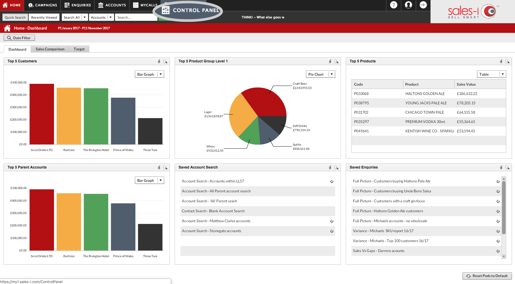Screen dimensions: 515x284
Task: Pin the Top 5 Customers pod
Action: coord(159,61)
